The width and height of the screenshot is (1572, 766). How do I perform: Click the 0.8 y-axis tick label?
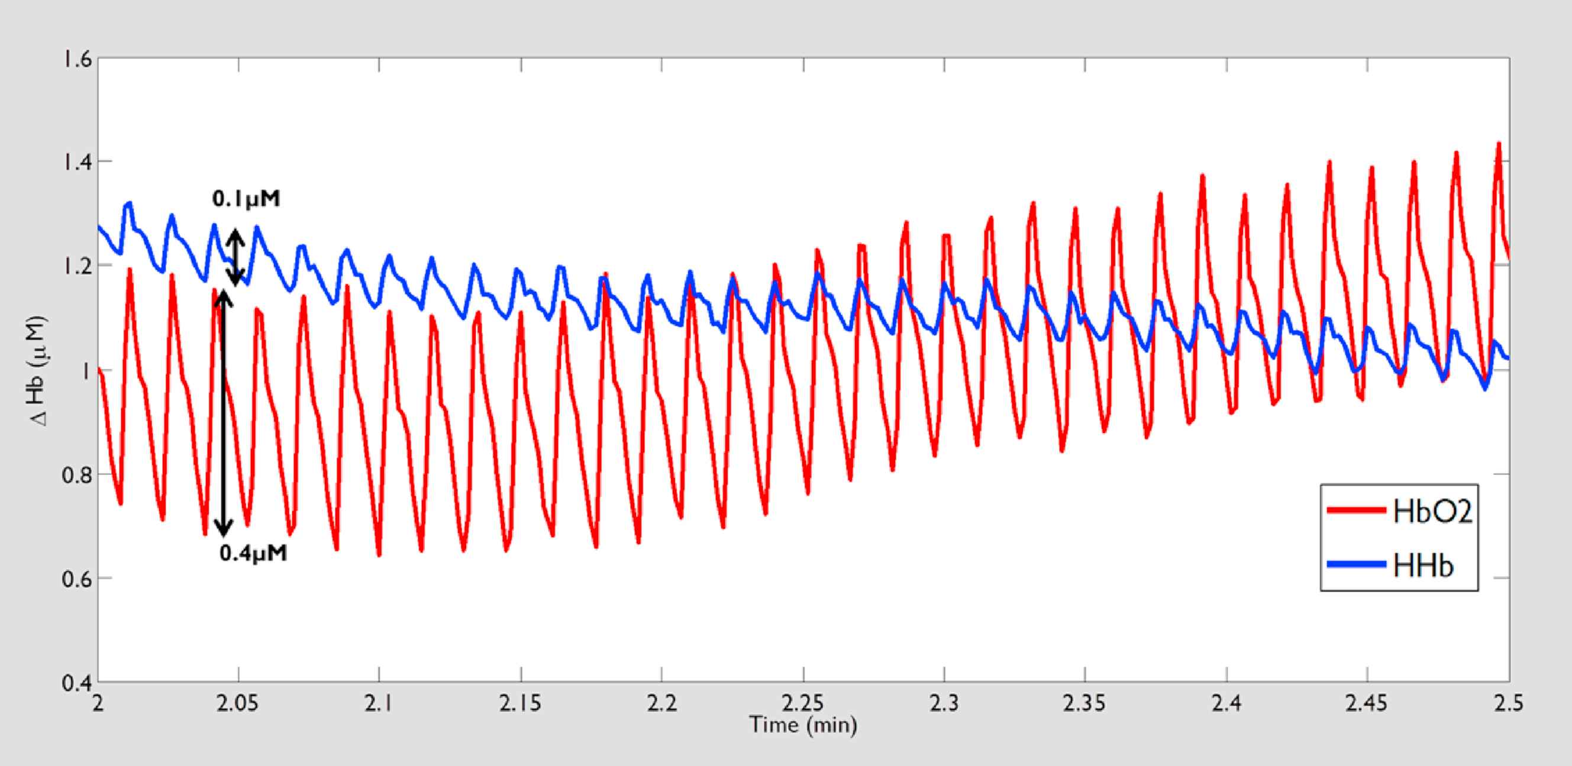pos(77,475)
